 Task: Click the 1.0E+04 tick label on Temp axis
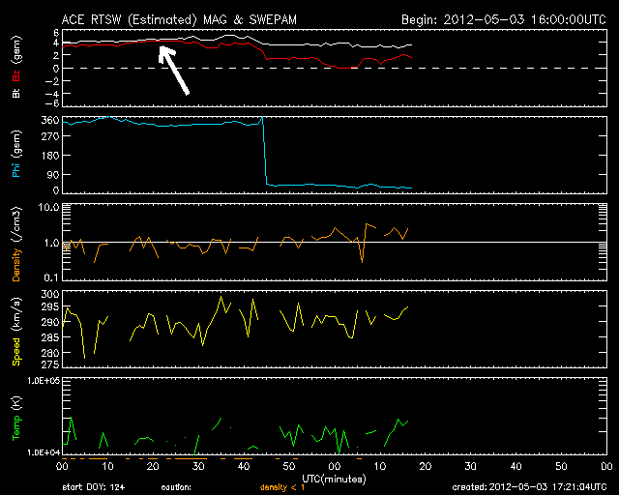[44, 452]
